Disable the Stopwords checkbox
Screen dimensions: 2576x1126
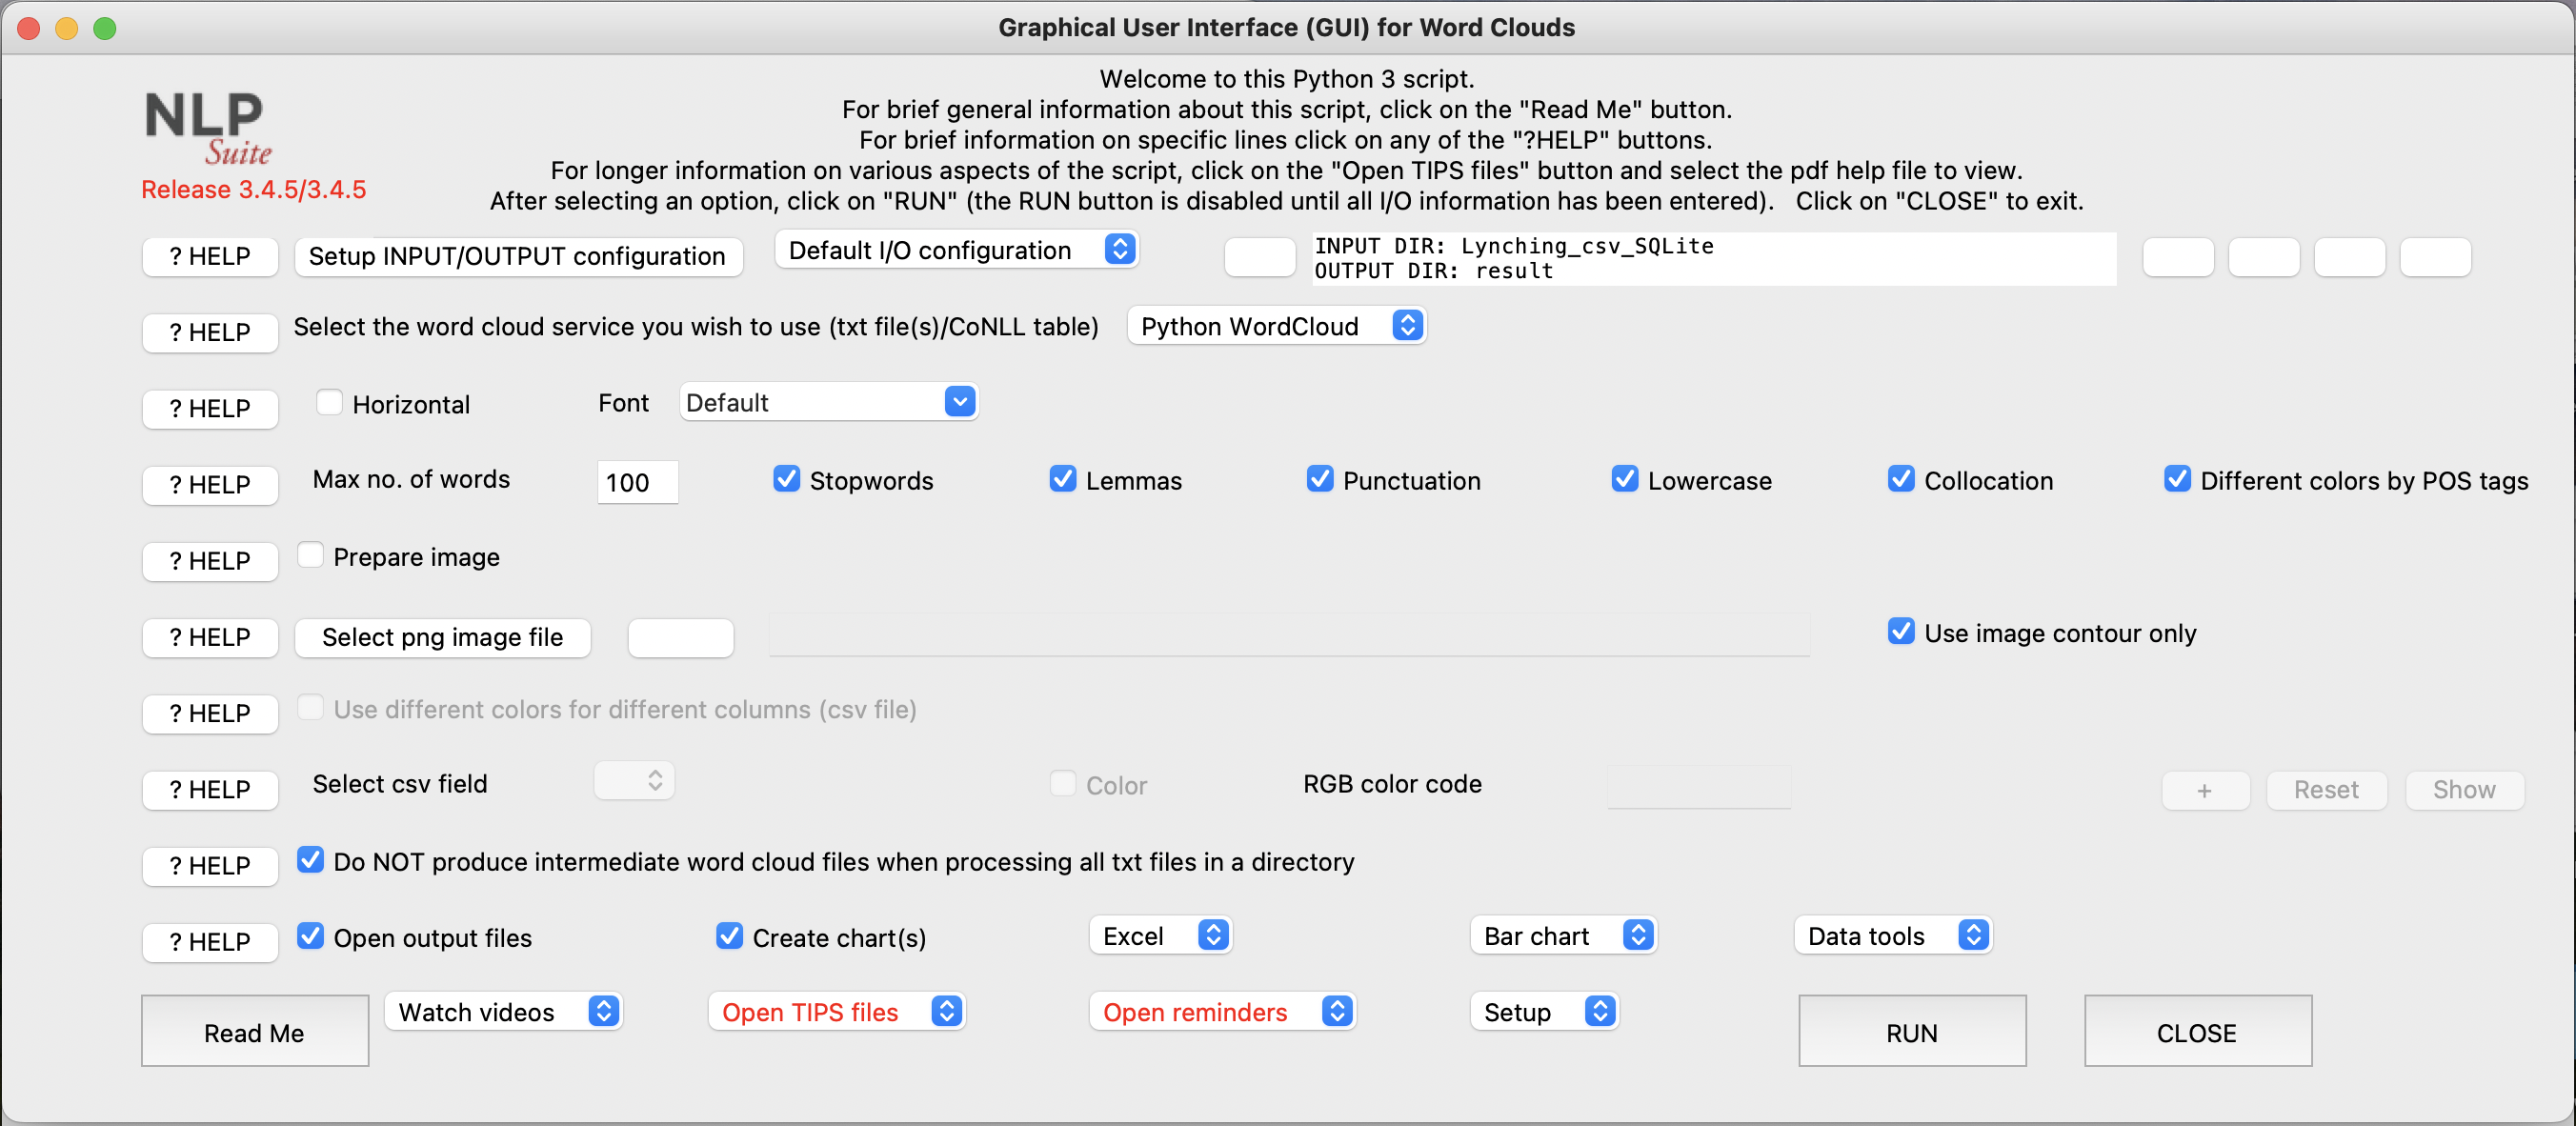point(786,479)
